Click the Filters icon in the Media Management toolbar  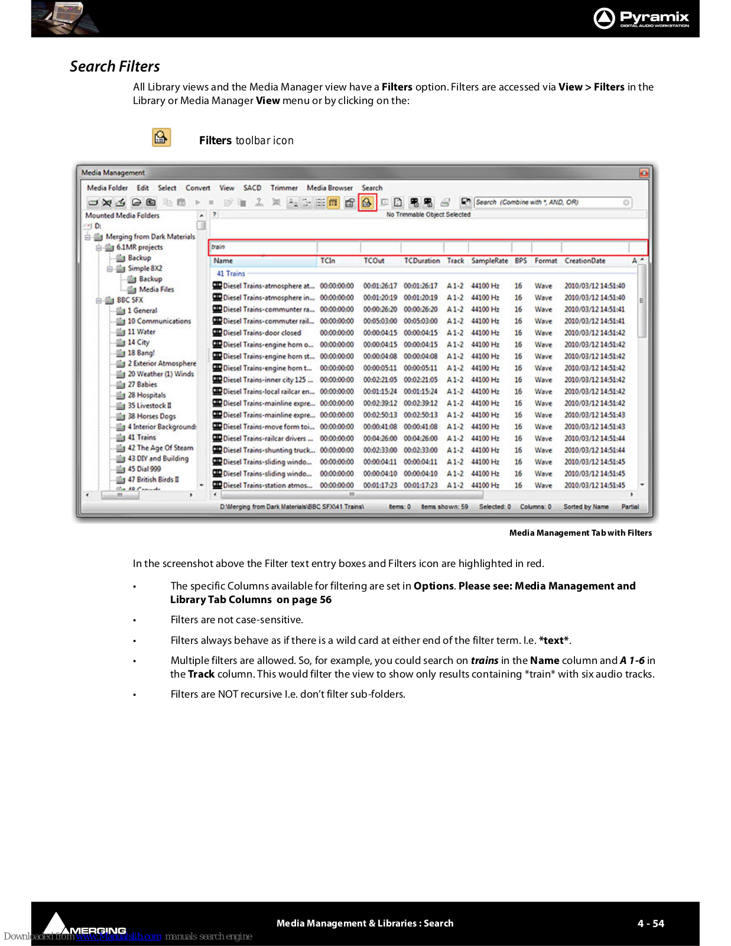[367, 203]
